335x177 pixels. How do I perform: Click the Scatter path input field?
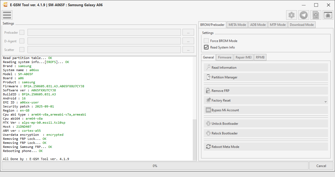(x=104, y=50)
